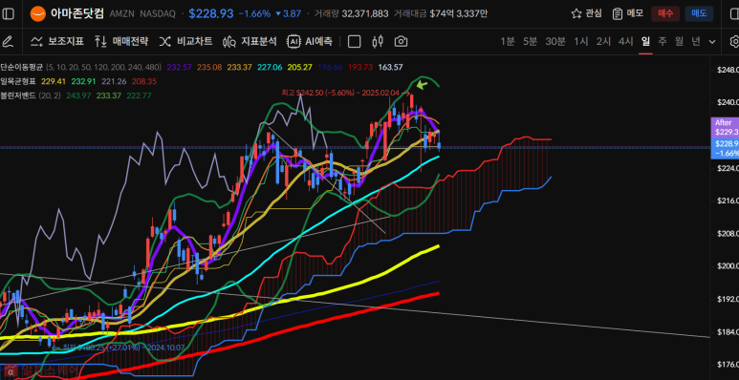The height and width of the screenshot is (380, 739).
Task: Click the 232.91 Ichimoku value
Action: tap(83, 81)
